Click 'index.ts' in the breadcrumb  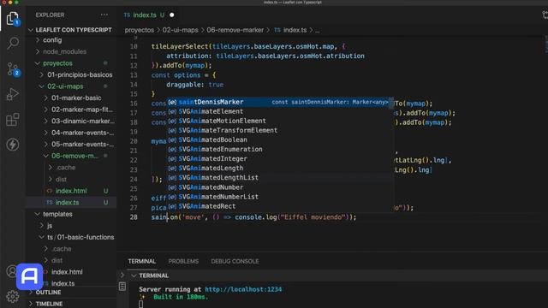click(295, 30)
